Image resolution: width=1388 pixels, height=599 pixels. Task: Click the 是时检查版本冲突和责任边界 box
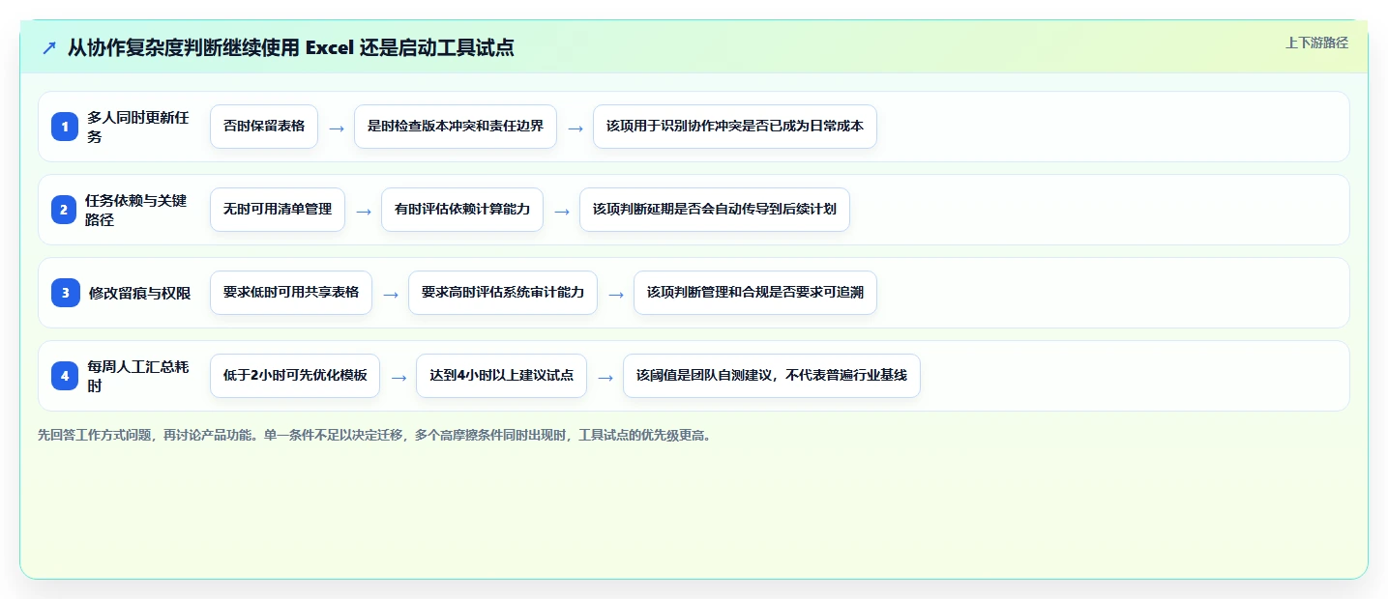click(456, 127)
